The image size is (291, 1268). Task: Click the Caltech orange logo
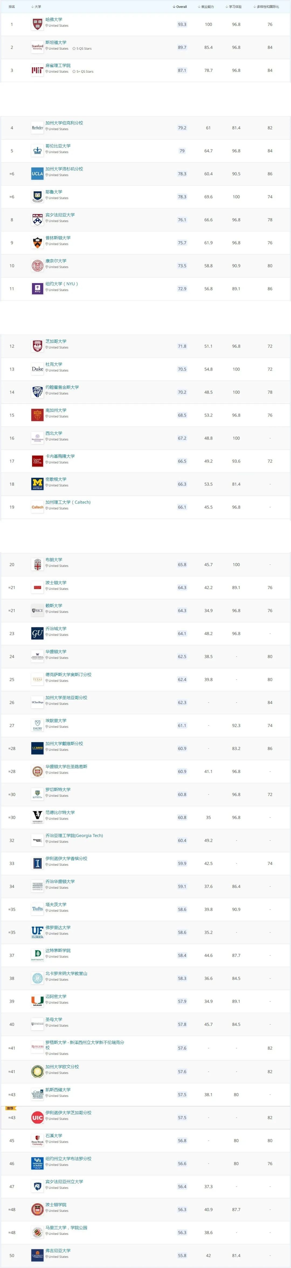pos(37,507)
